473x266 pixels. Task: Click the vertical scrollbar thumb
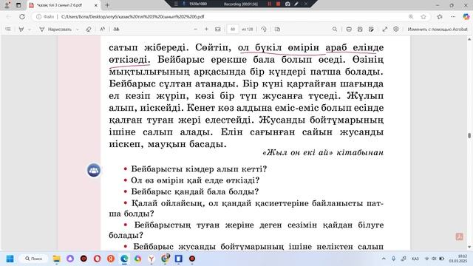(x=469, y=136)
